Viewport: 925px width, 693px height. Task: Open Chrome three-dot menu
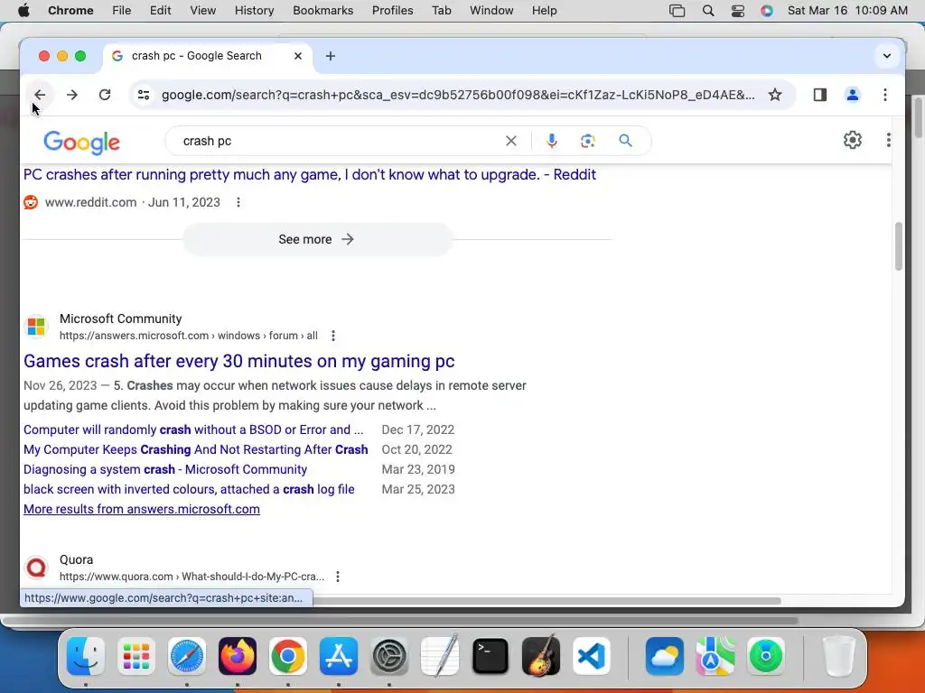pyautogui.click(x=884, y=95)
